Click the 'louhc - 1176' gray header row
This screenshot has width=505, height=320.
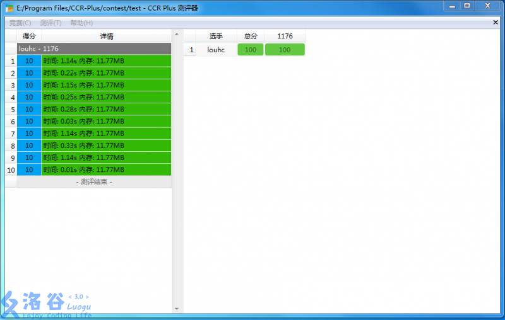tap(94, 49)
